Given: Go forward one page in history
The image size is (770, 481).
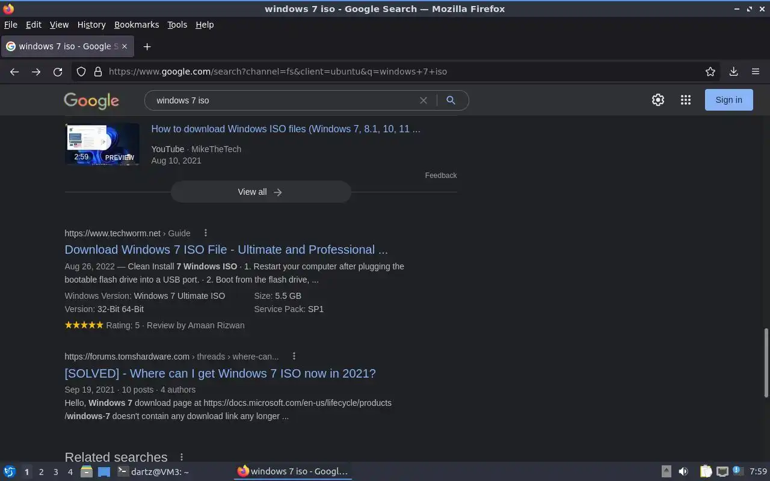Looking at the screenshot, I should coord(36,72).
